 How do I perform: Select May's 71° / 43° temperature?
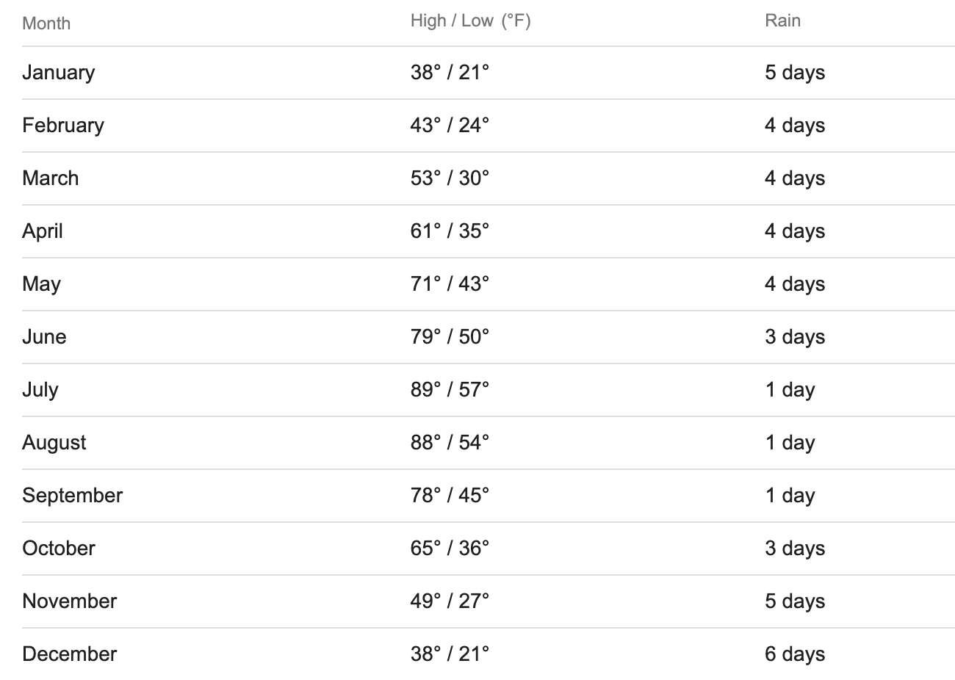pyautogui.click(x=450, y=283)
